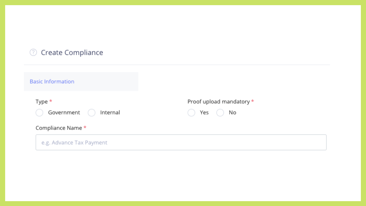Select the Government type radio button
Screen dimensions: 366x206
coord(39,113)
